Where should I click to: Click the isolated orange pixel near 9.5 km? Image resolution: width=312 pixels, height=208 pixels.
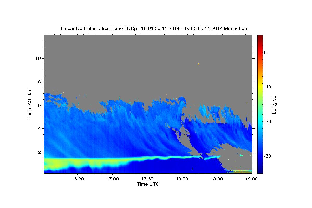(198, 64)
